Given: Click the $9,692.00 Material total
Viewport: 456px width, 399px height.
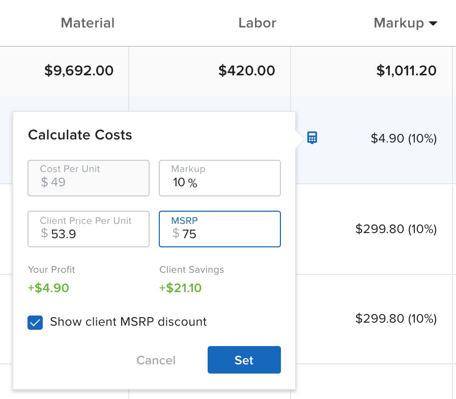Looking at the screenshot, I should click(79, 71).
